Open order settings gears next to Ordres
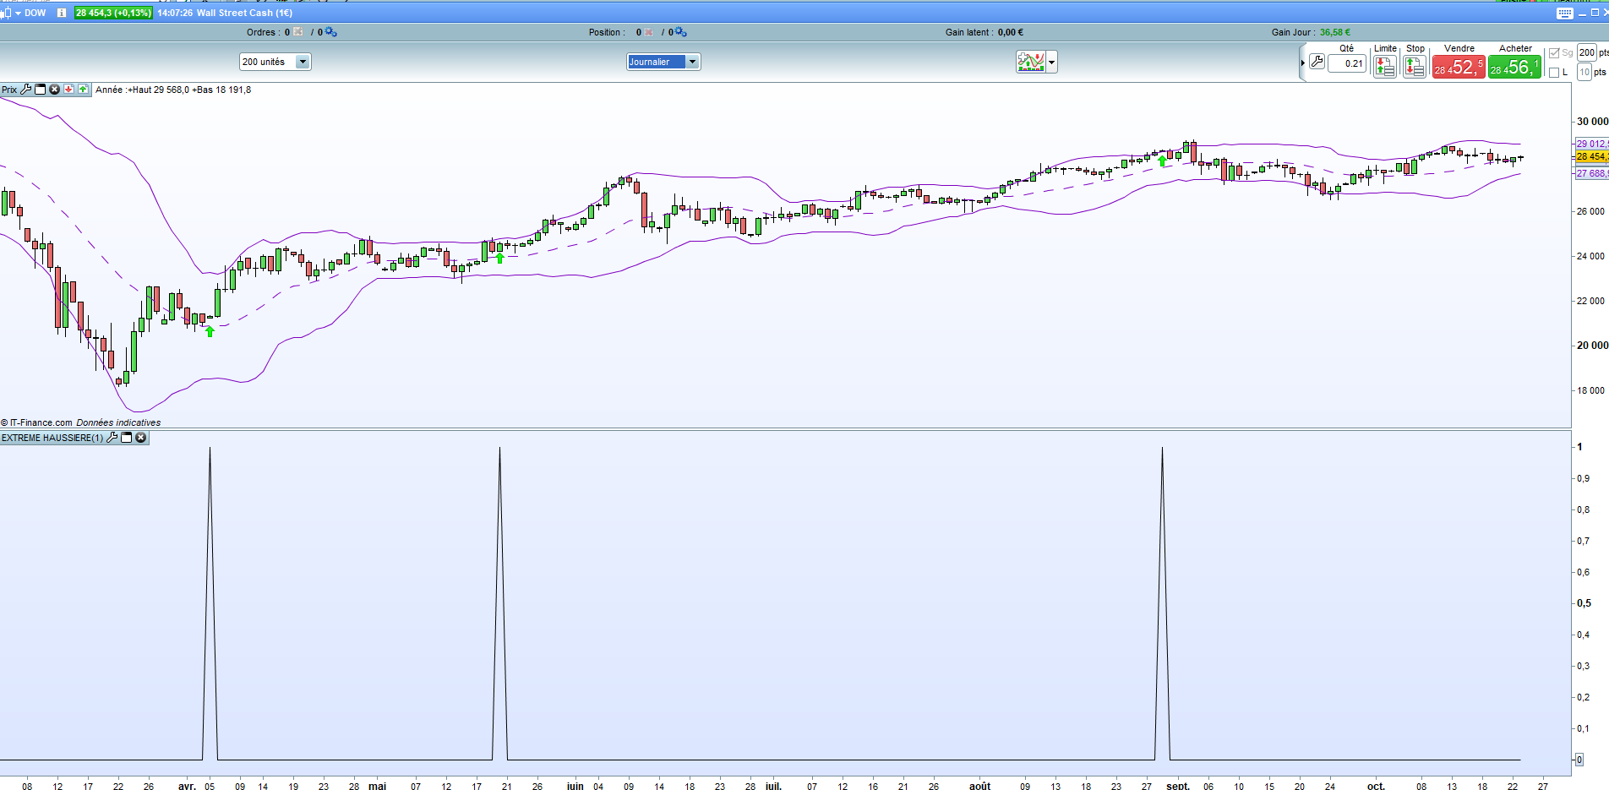The image size is (1609, 790). [330, 32]
